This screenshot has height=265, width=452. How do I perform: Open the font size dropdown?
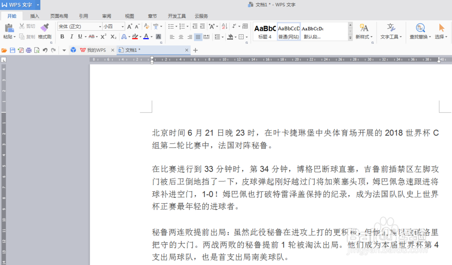(x=122, y=27)
